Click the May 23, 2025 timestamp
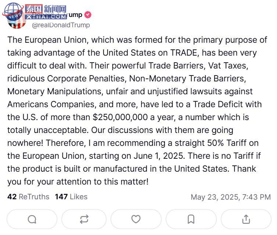The width and height of the screenshot is (277, 235). pyautogui.click(x=230, y=197)
